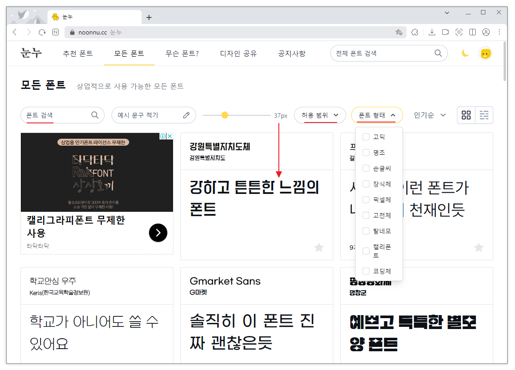Click the lock icon in the address bar
515x370 pixels.
pyautogui.click(x=72, y=32)
